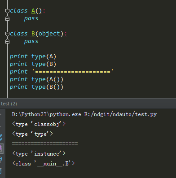Screen dimensions: 176x178
Task: Click the console Print icon
Action: click(x=1, y=160)
